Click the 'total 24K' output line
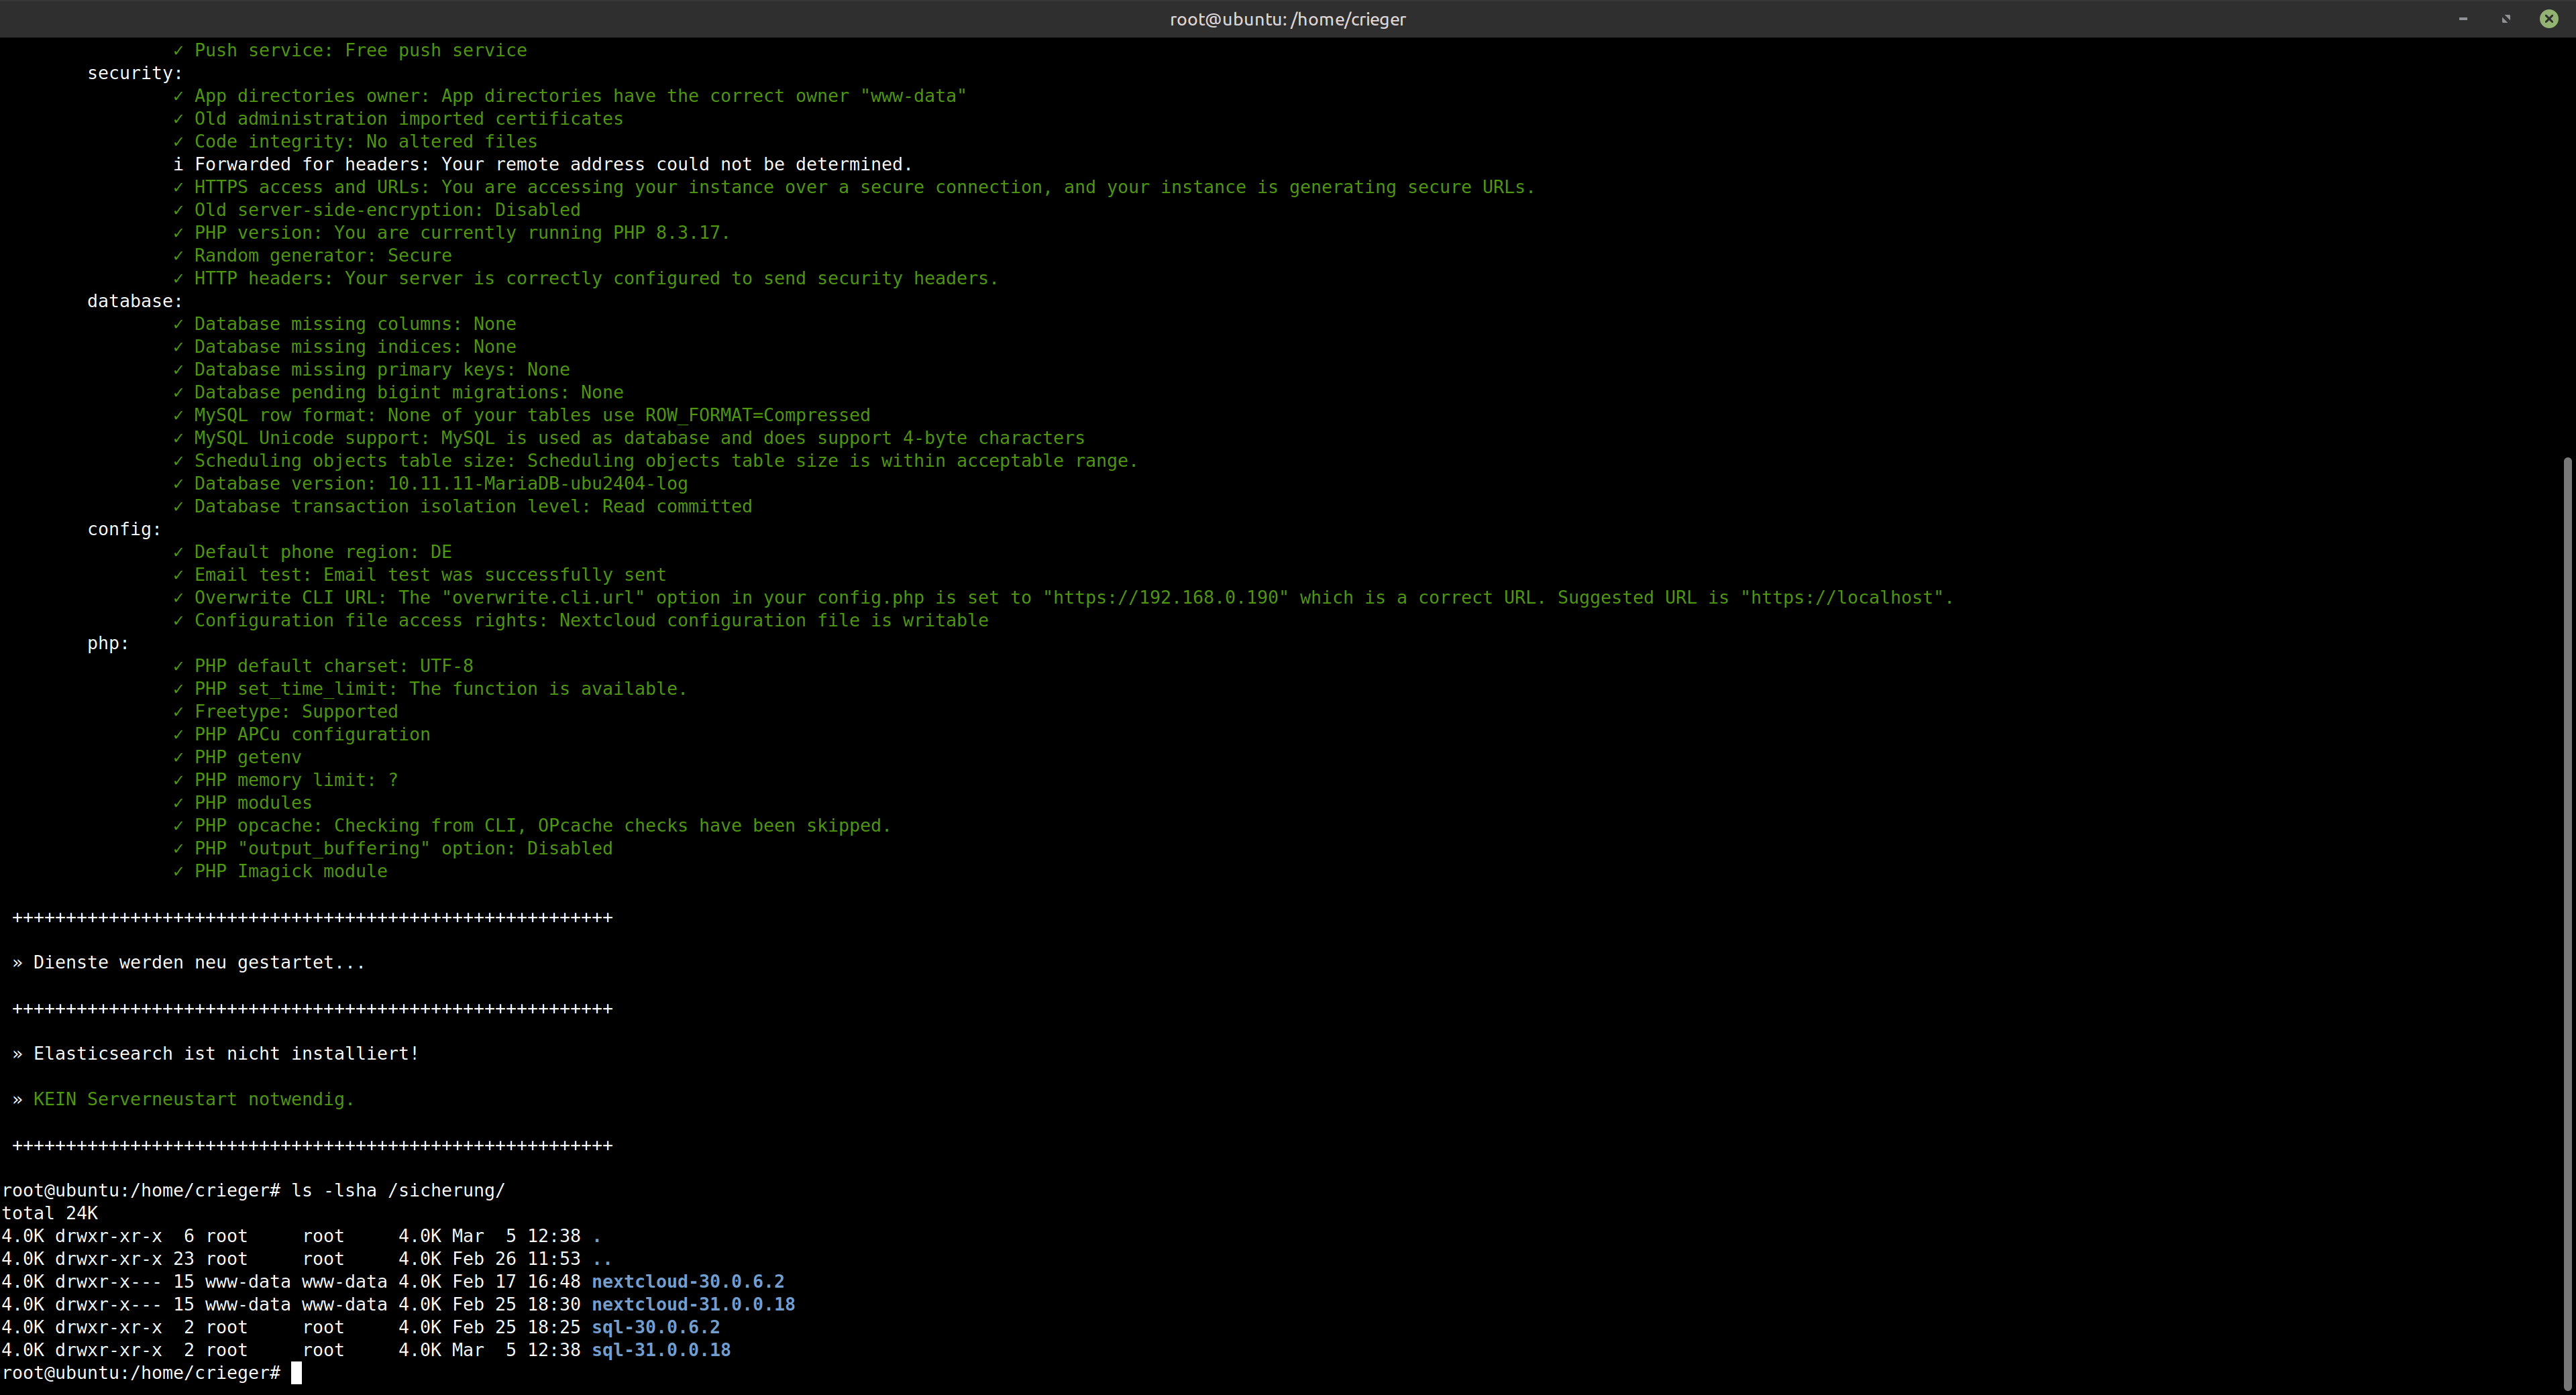2576x1395 pixels. point(50,1214)
